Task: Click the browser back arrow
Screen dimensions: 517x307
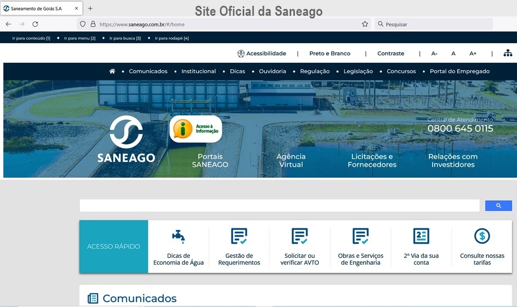Action: click(8, 24)
